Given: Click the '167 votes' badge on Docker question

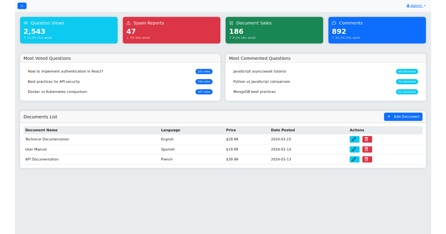Looking at the screenshot, I should coord(204,92).
